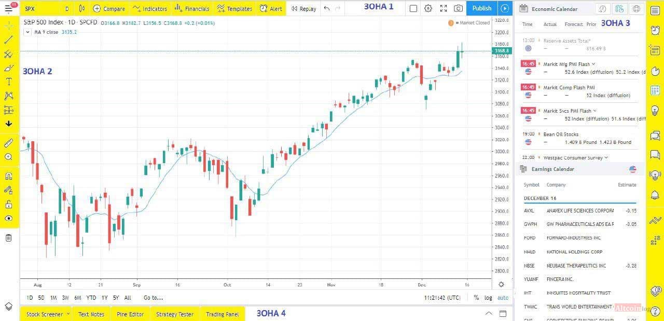Create a new Alert
Screen dimensions: 664x321
(x=271, y=9)
